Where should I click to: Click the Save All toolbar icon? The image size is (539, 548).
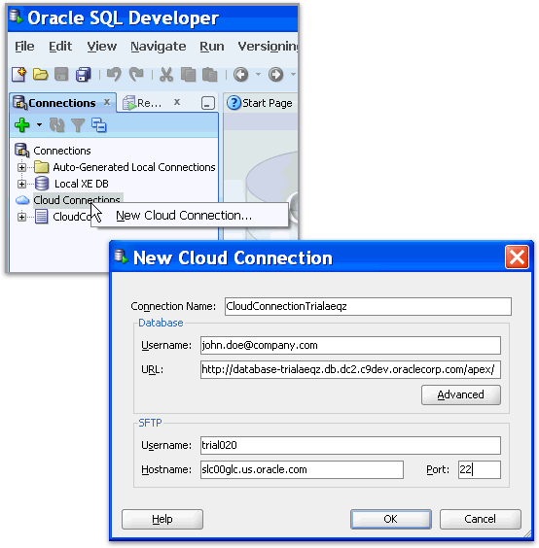pos(84,75)
